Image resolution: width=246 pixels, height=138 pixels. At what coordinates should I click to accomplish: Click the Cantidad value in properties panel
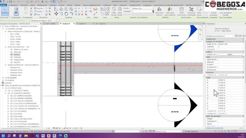[x=230, y=47]
